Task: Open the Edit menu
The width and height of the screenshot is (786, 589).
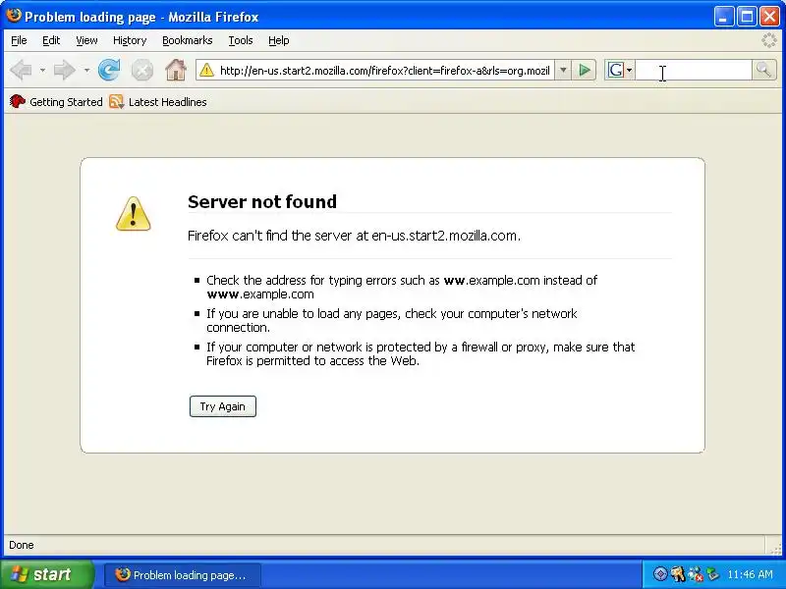Action: pyautogui.click(x=51, y=40)
